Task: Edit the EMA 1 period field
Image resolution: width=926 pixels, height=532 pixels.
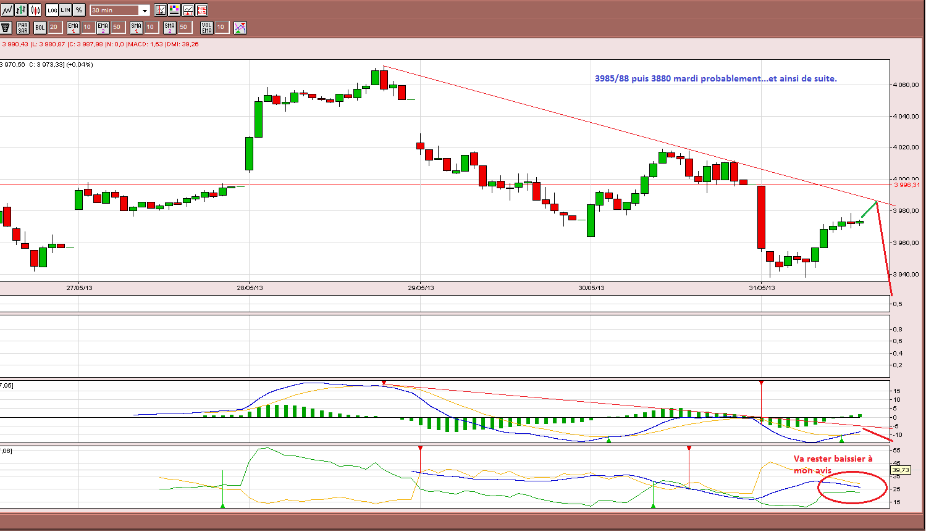Action: [88, 27]
